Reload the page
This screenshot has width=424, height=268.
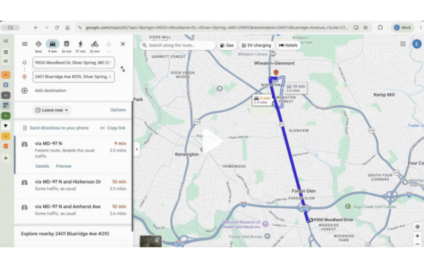[x=57, y=28]
